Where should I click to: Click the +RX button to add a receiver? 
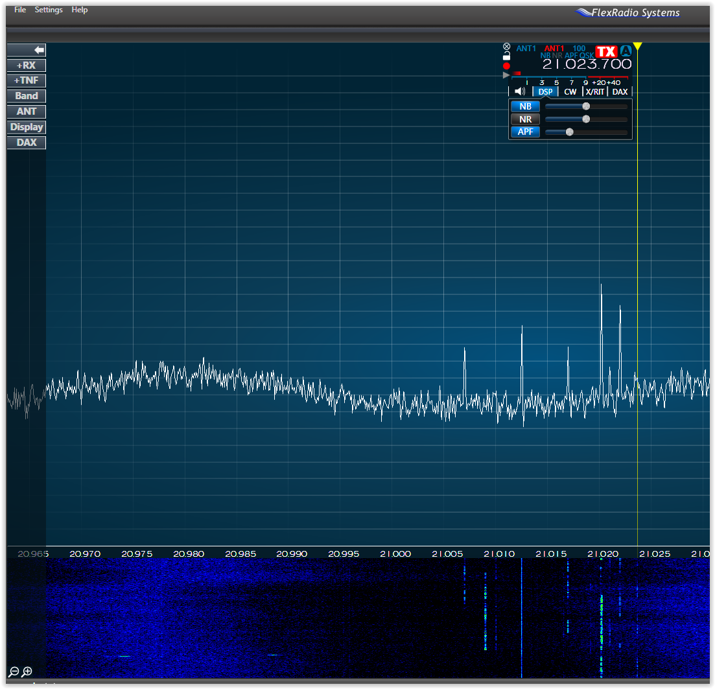tap(26, 65)
